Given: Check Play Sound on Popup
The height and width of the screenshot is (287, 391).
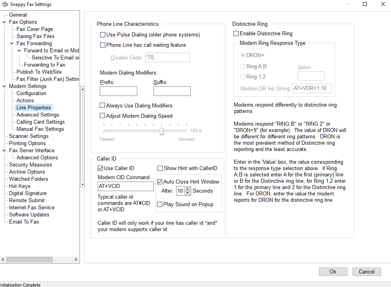Looking at the screenshot, I should 159,204.
